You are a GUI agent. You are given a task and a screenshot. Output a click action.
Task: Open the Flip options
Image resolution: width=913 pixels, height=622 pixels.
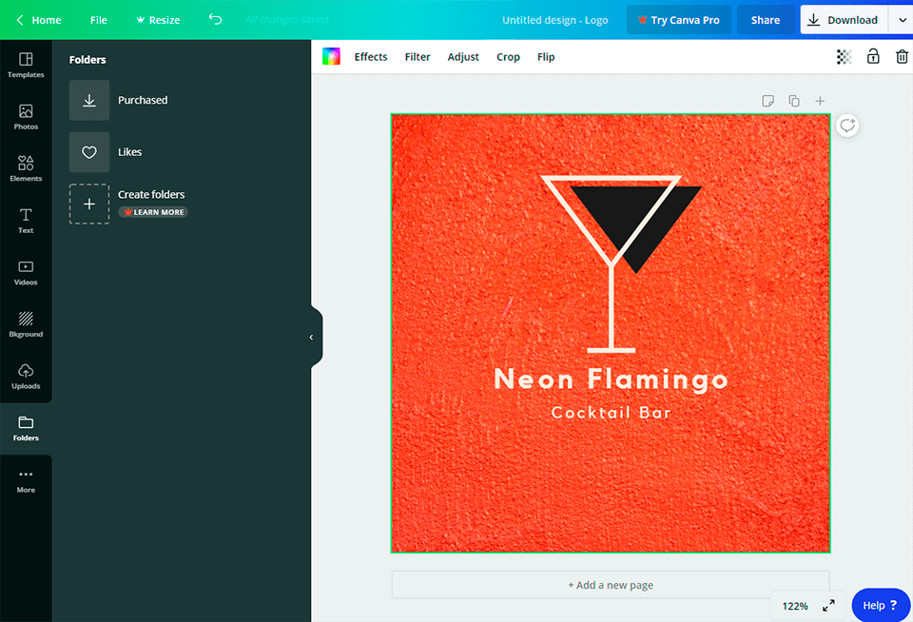(x=546, y=56)
